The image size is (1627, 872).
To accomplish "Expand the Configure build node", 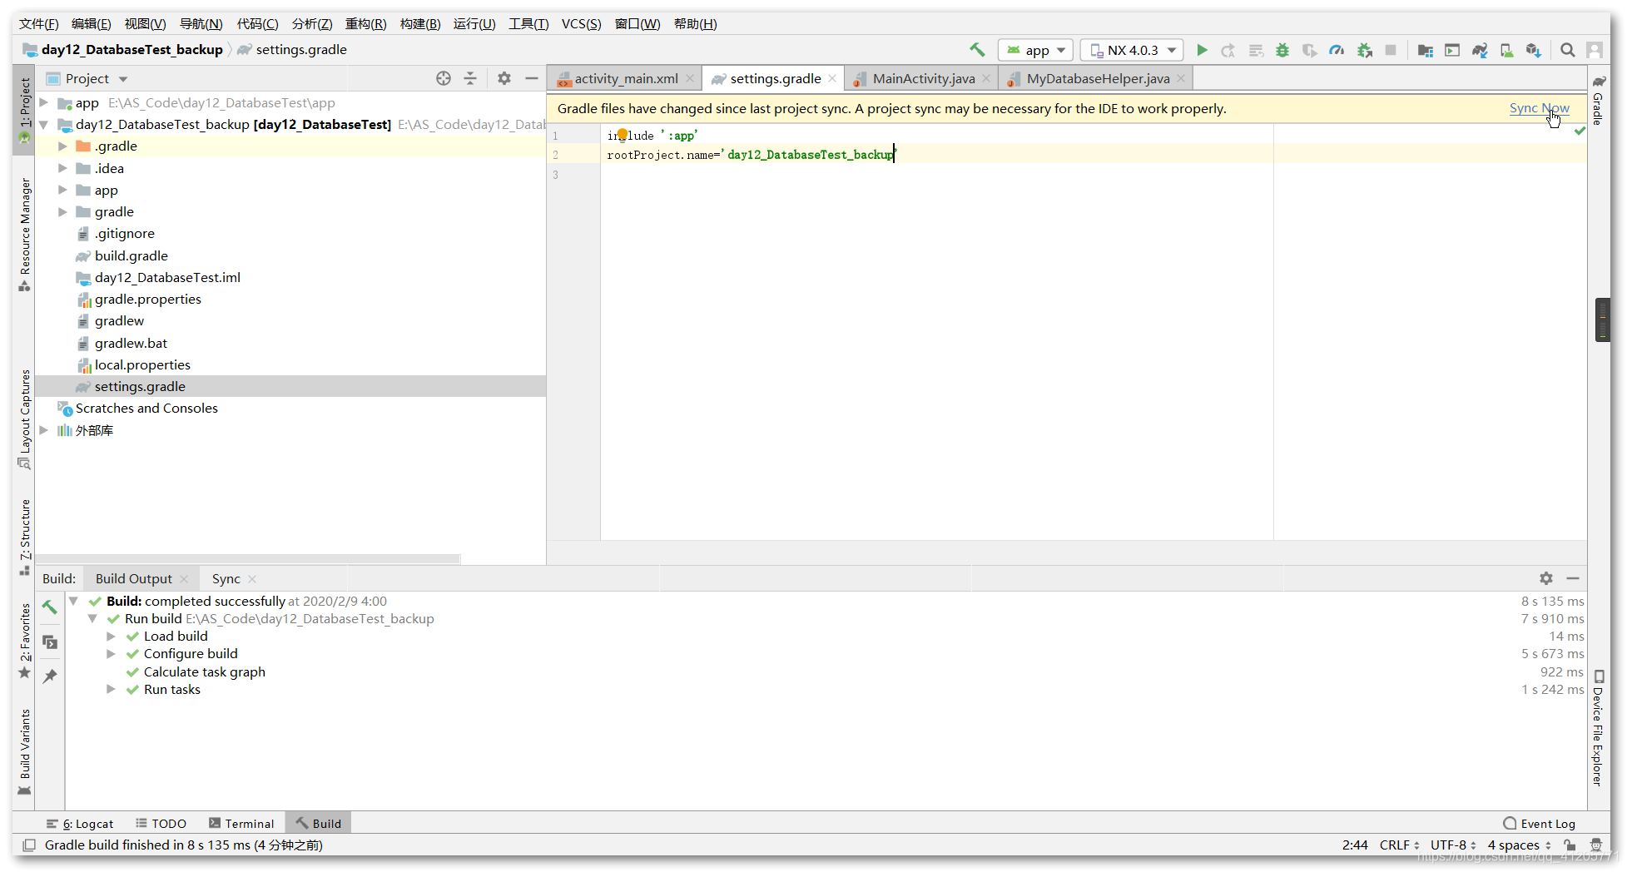I will pos(111,654).
